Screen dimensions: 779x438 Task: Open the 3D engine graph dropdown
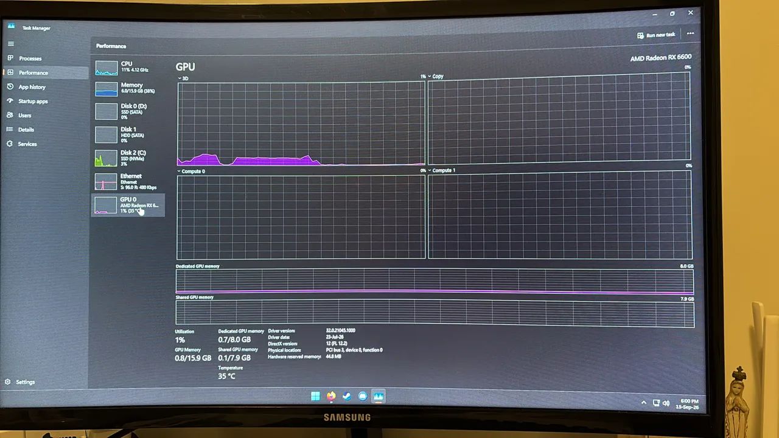(x=183, y=78)
